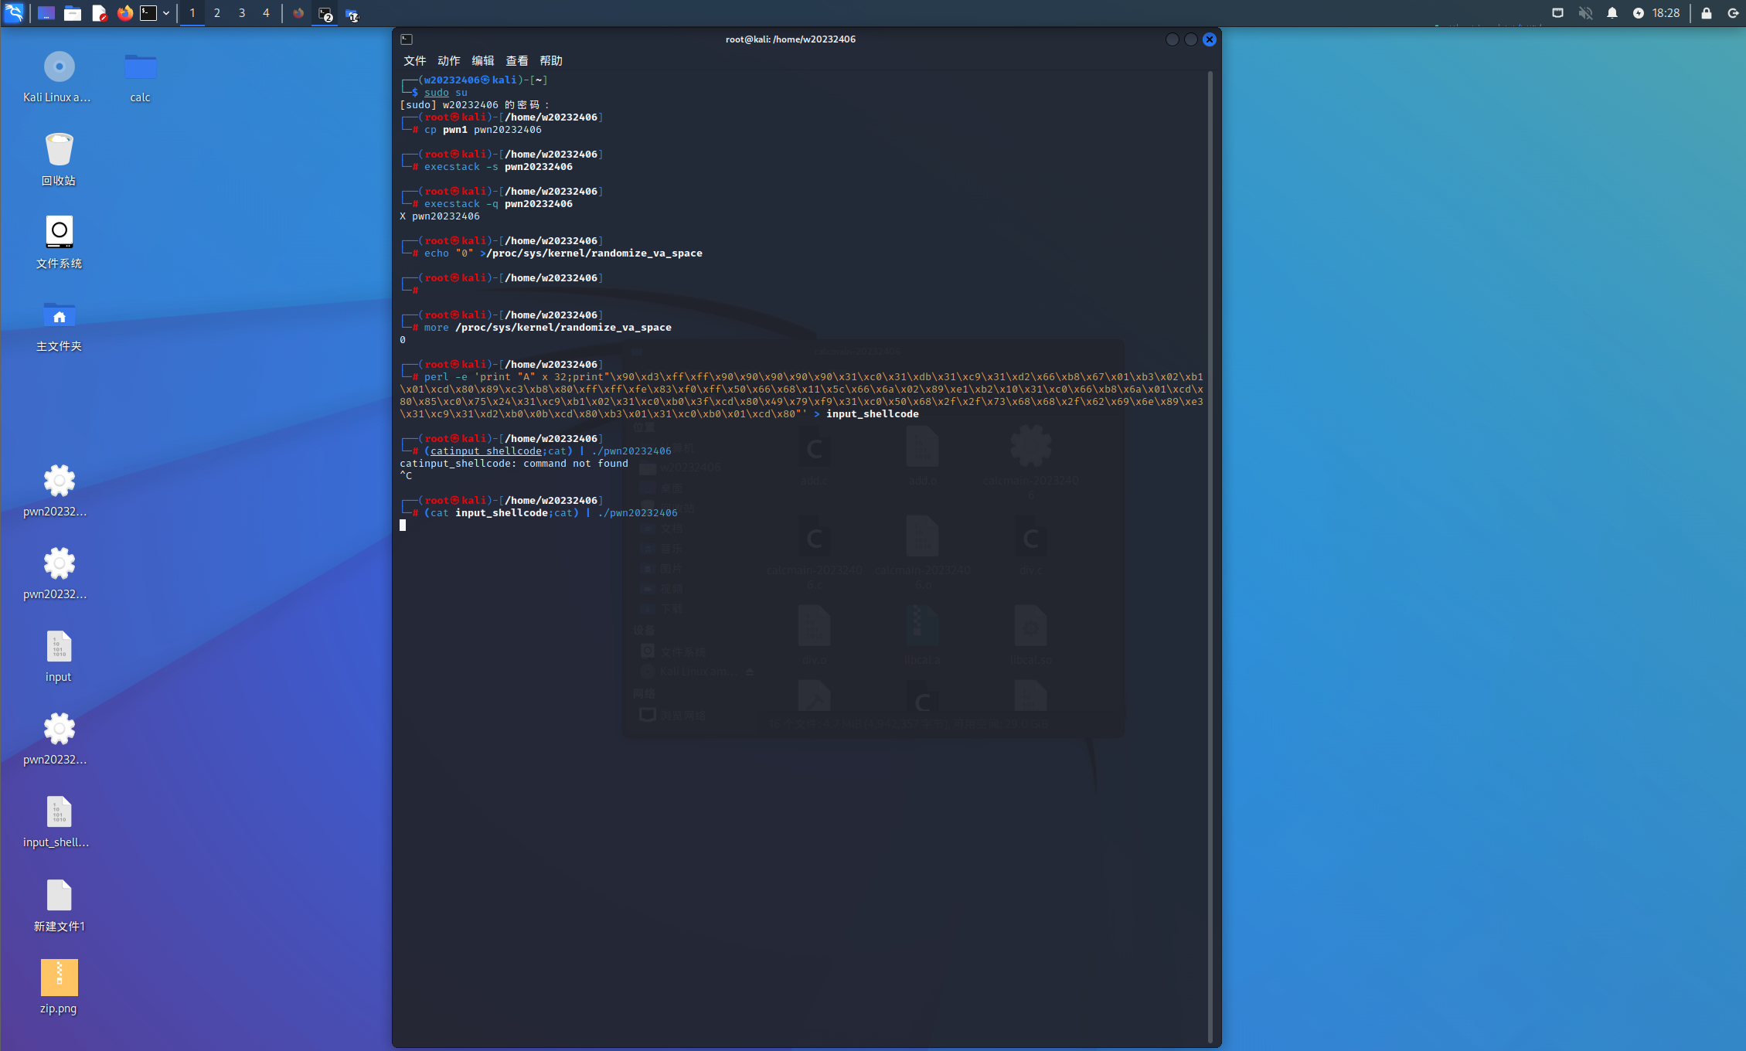The image size is (1746, 1051).
Task: Click the terminal taskbar button with badge 2
Action: pyautogui.click(x=325, y=14)
